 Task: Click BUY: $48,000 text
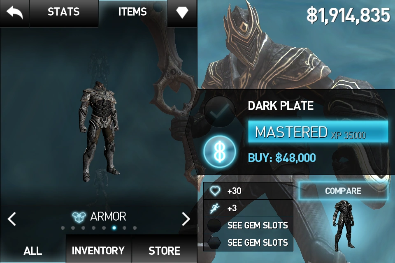(282, 158)
